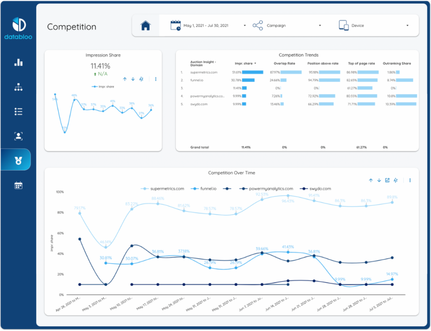Click drill up arrow on Impression Share chart

(x=125, y=79)
